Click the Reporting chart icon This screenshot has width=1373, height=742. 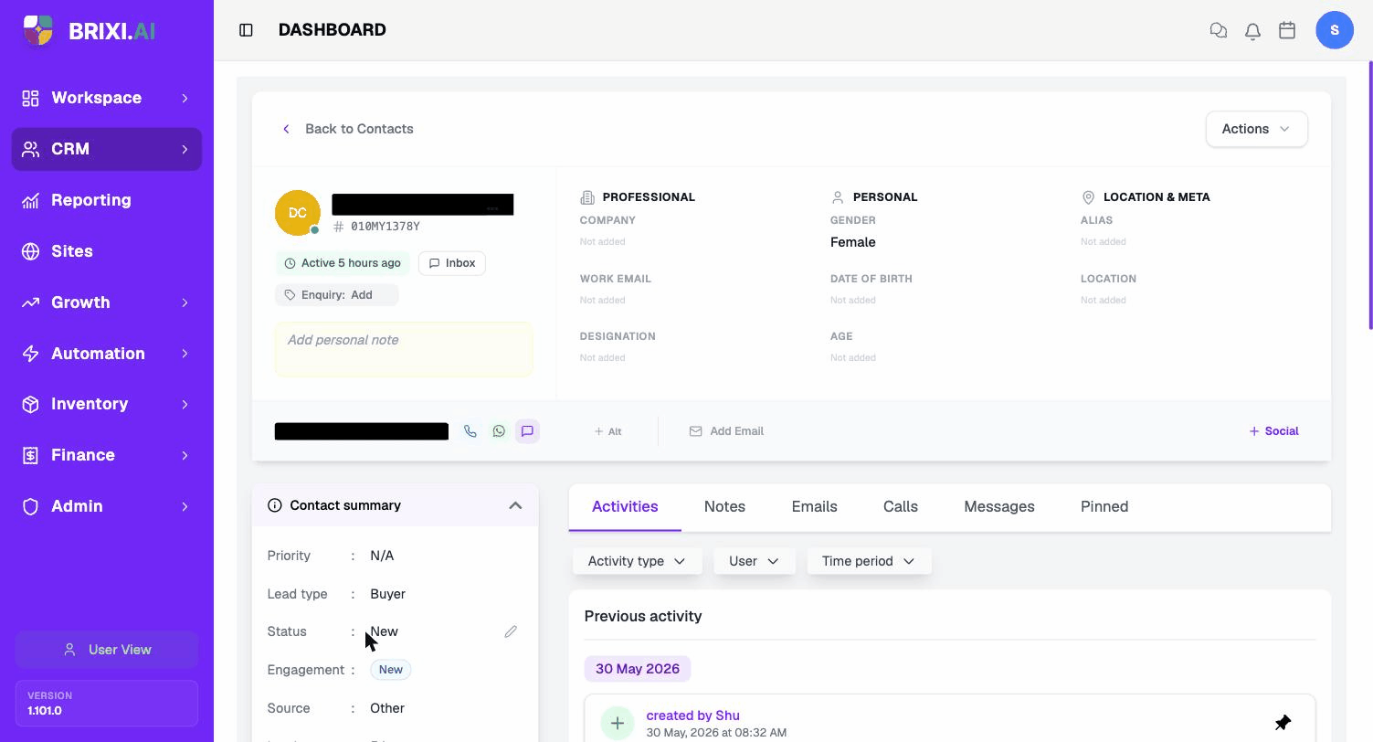click(31, 200)
